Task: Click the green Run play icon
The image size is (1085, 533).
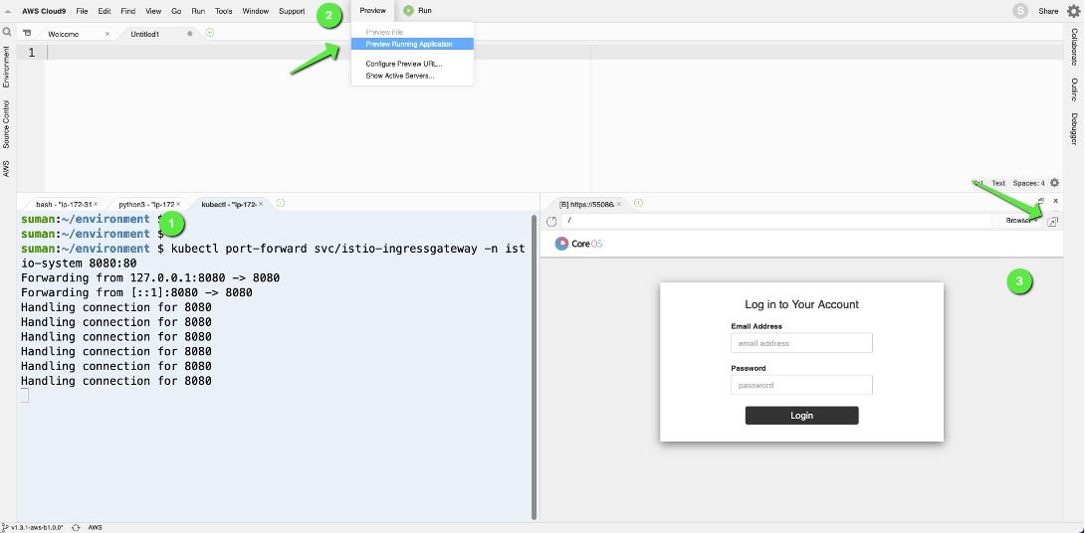Action: pos(408,10)
